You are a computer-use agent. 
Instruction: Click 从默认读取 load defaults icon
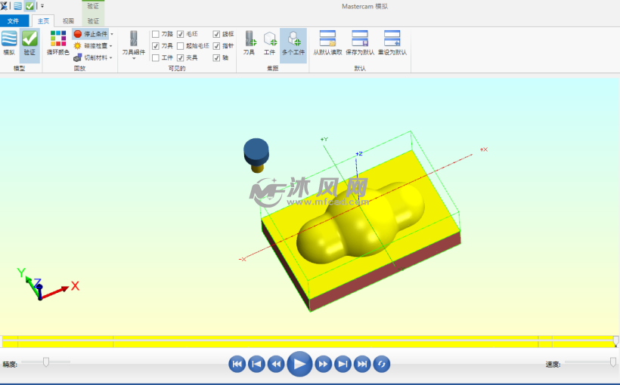click(x=328, y=38)
